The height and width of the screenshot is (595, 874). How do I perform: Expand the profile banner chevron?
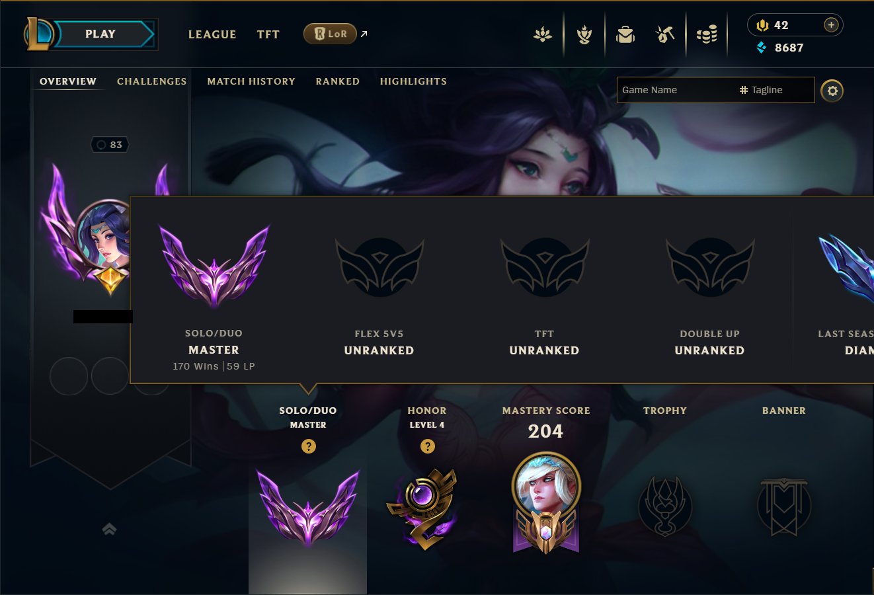click(110, 529)
